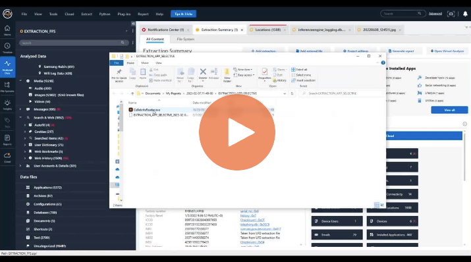Screen dimensions: 471x262
Task: Click the Explorer search field
Action: [341, 93]
